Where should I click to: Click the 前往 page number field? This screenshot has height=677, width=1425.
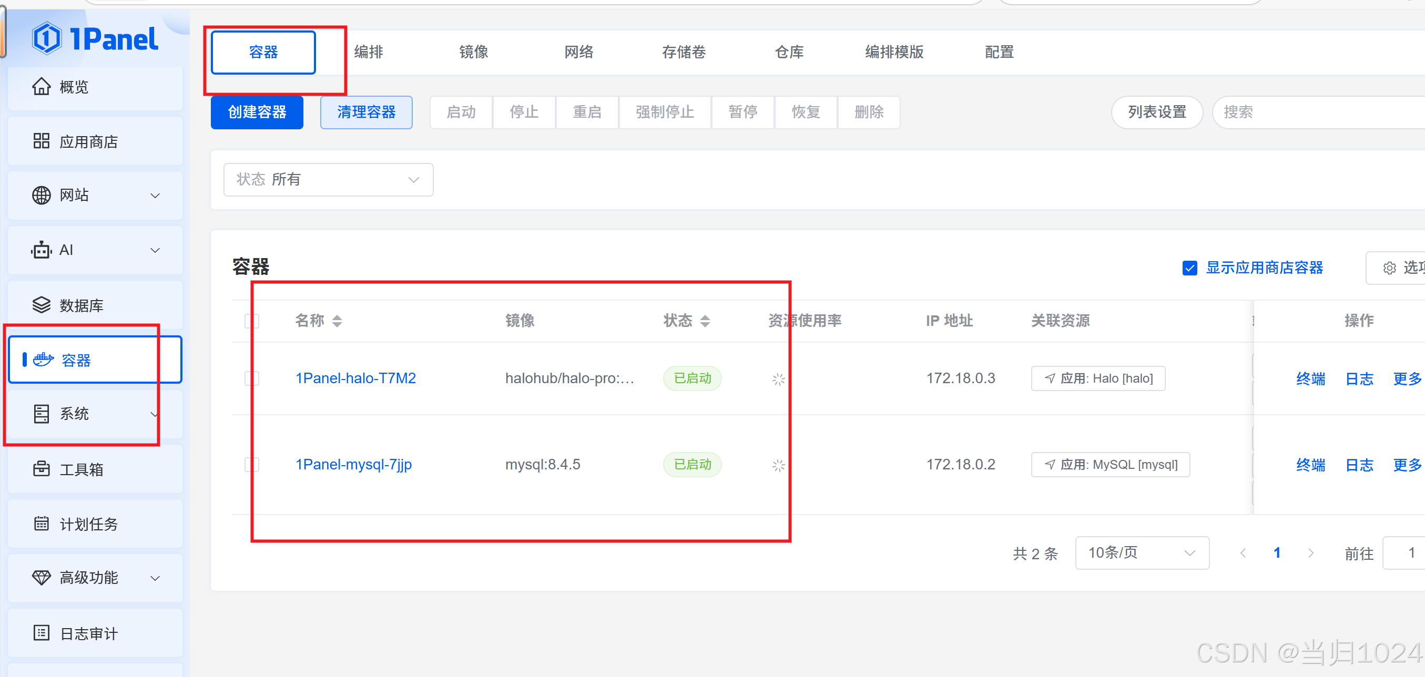pos(1404,552)
